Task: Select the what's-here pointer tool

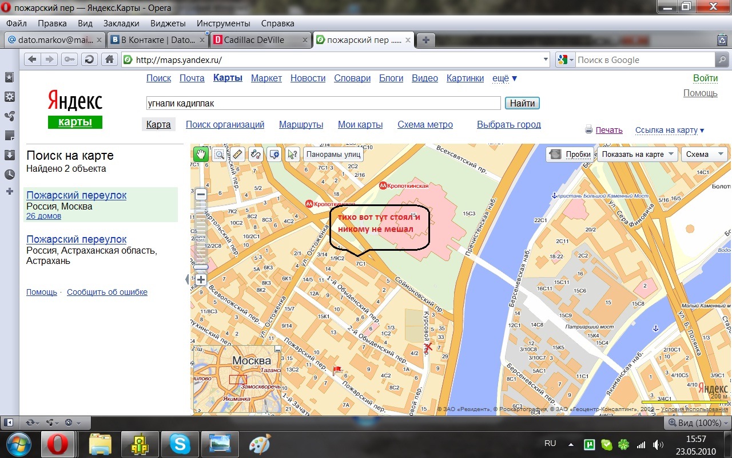Action: point(292,153)
